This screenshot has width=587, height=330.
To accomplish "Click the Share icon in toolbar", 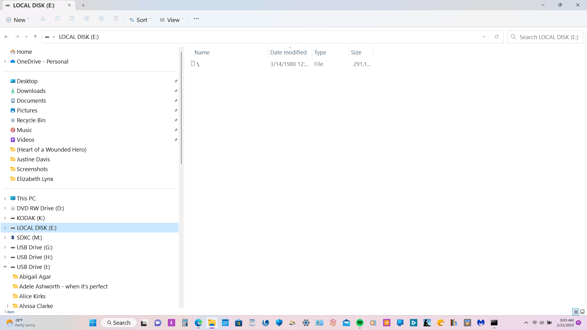I will pos(102,19).
